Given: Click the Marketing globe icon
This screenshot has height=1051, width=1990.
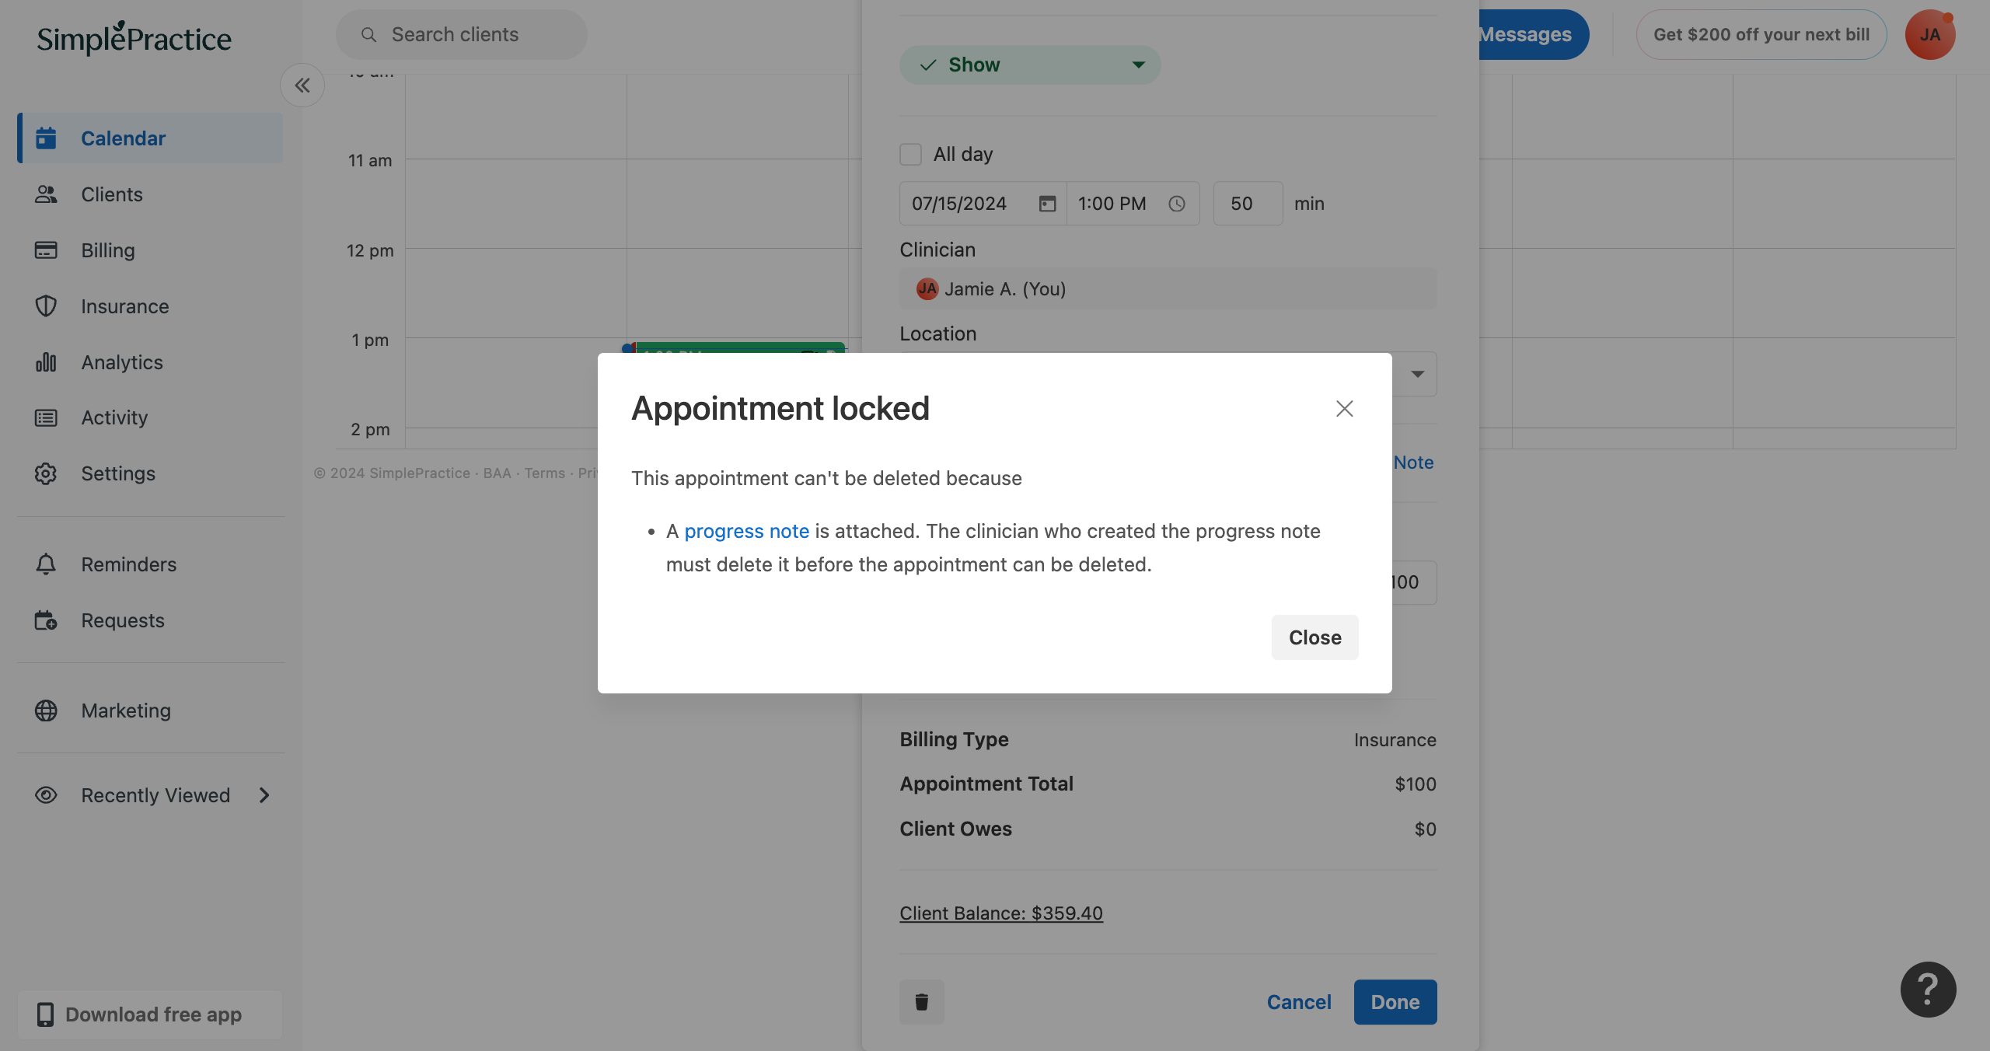Looking at the screenshot, I should [x=46, y=711].
